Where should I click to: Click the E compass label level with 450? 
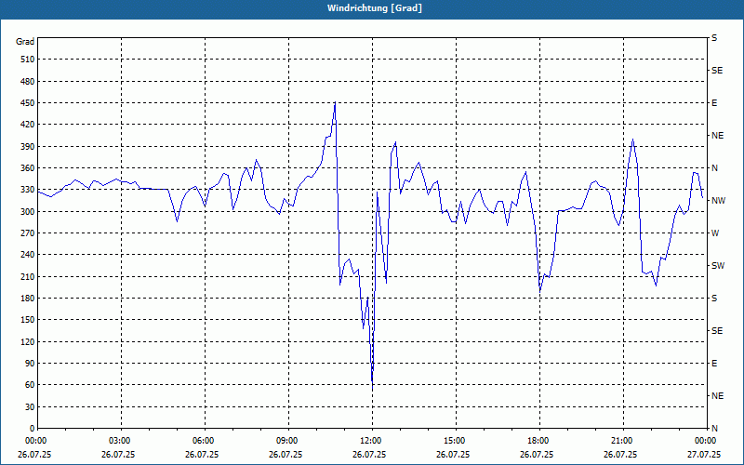pyautogui.click(x=714, y=103)
